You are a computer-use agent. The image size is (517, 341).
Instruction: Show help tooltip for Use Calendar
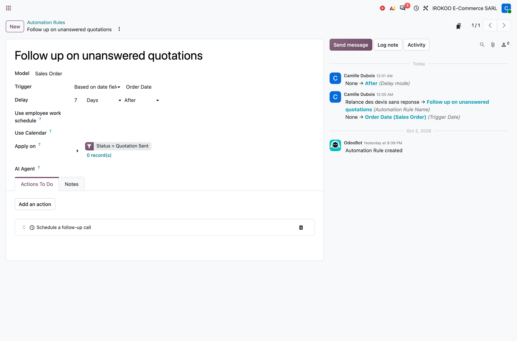click(x=50, y=131)
